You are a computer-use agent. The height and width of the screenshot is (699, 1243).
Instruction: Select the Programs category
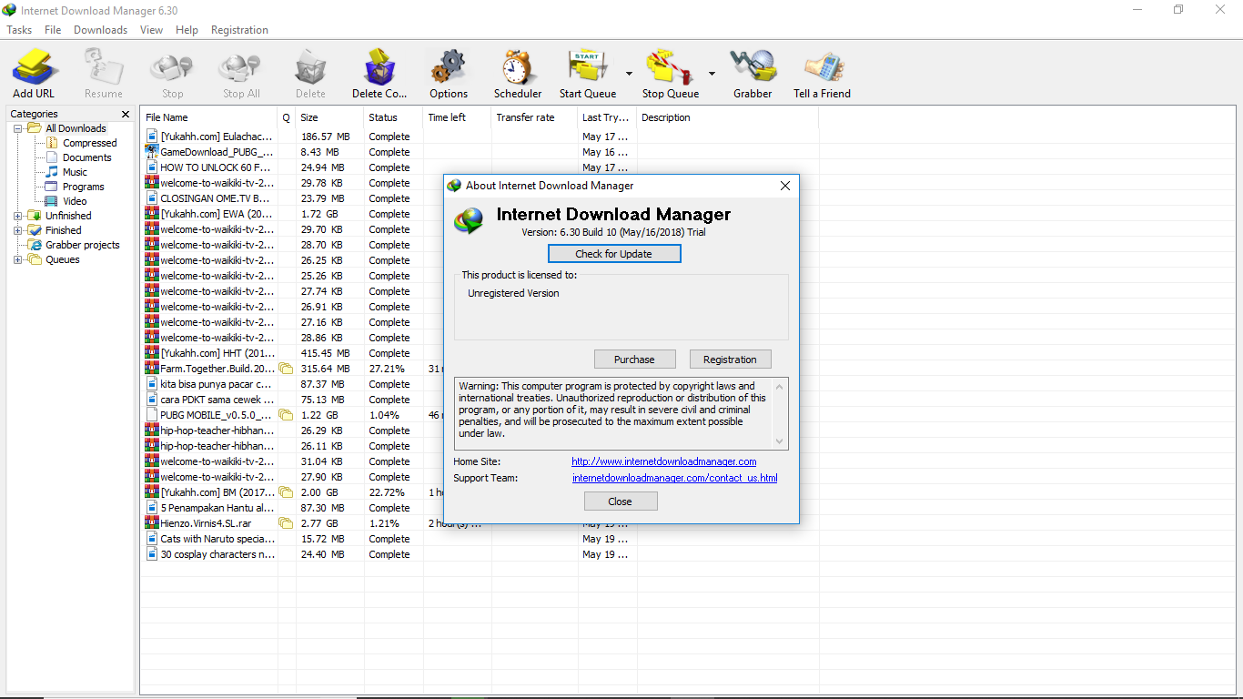coord(83,187)
